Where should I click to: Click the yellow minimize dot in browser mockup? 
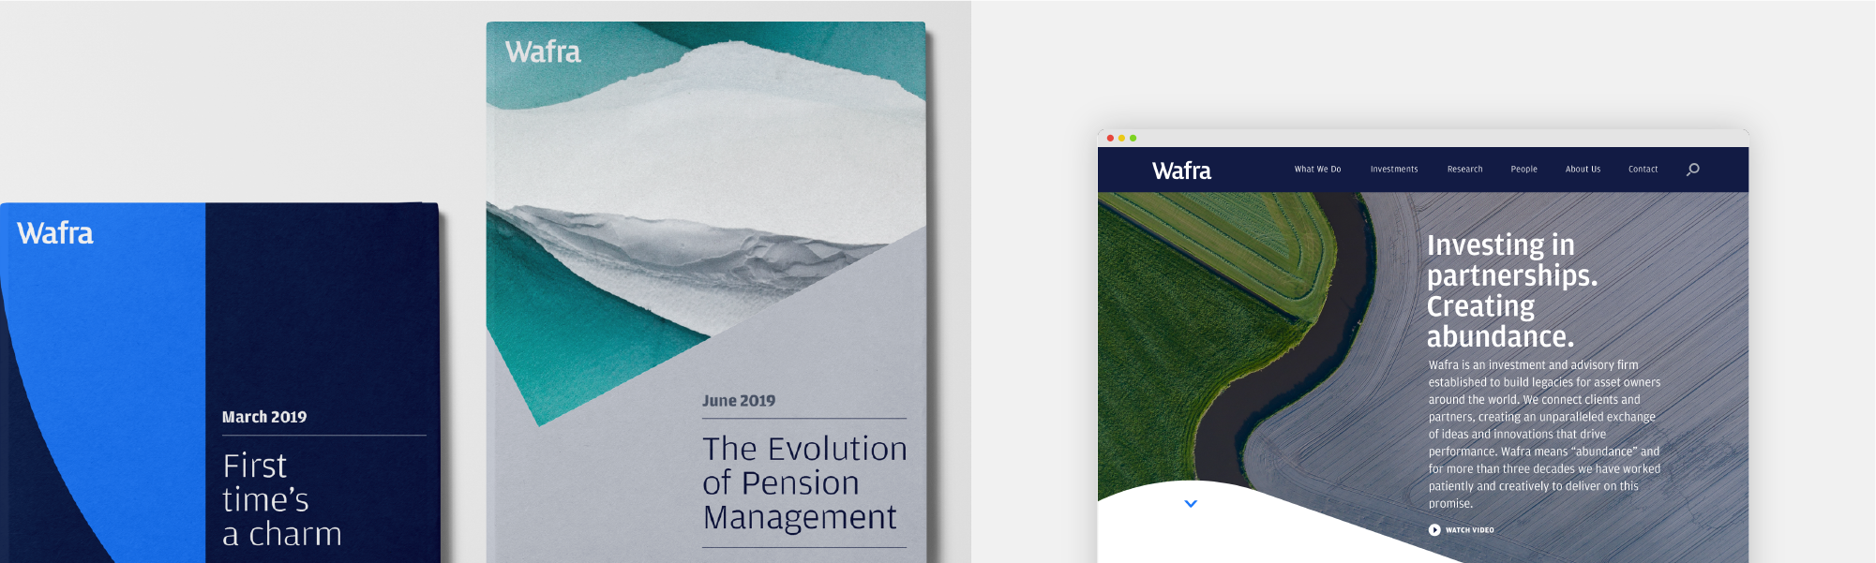tap(1121, 138)
